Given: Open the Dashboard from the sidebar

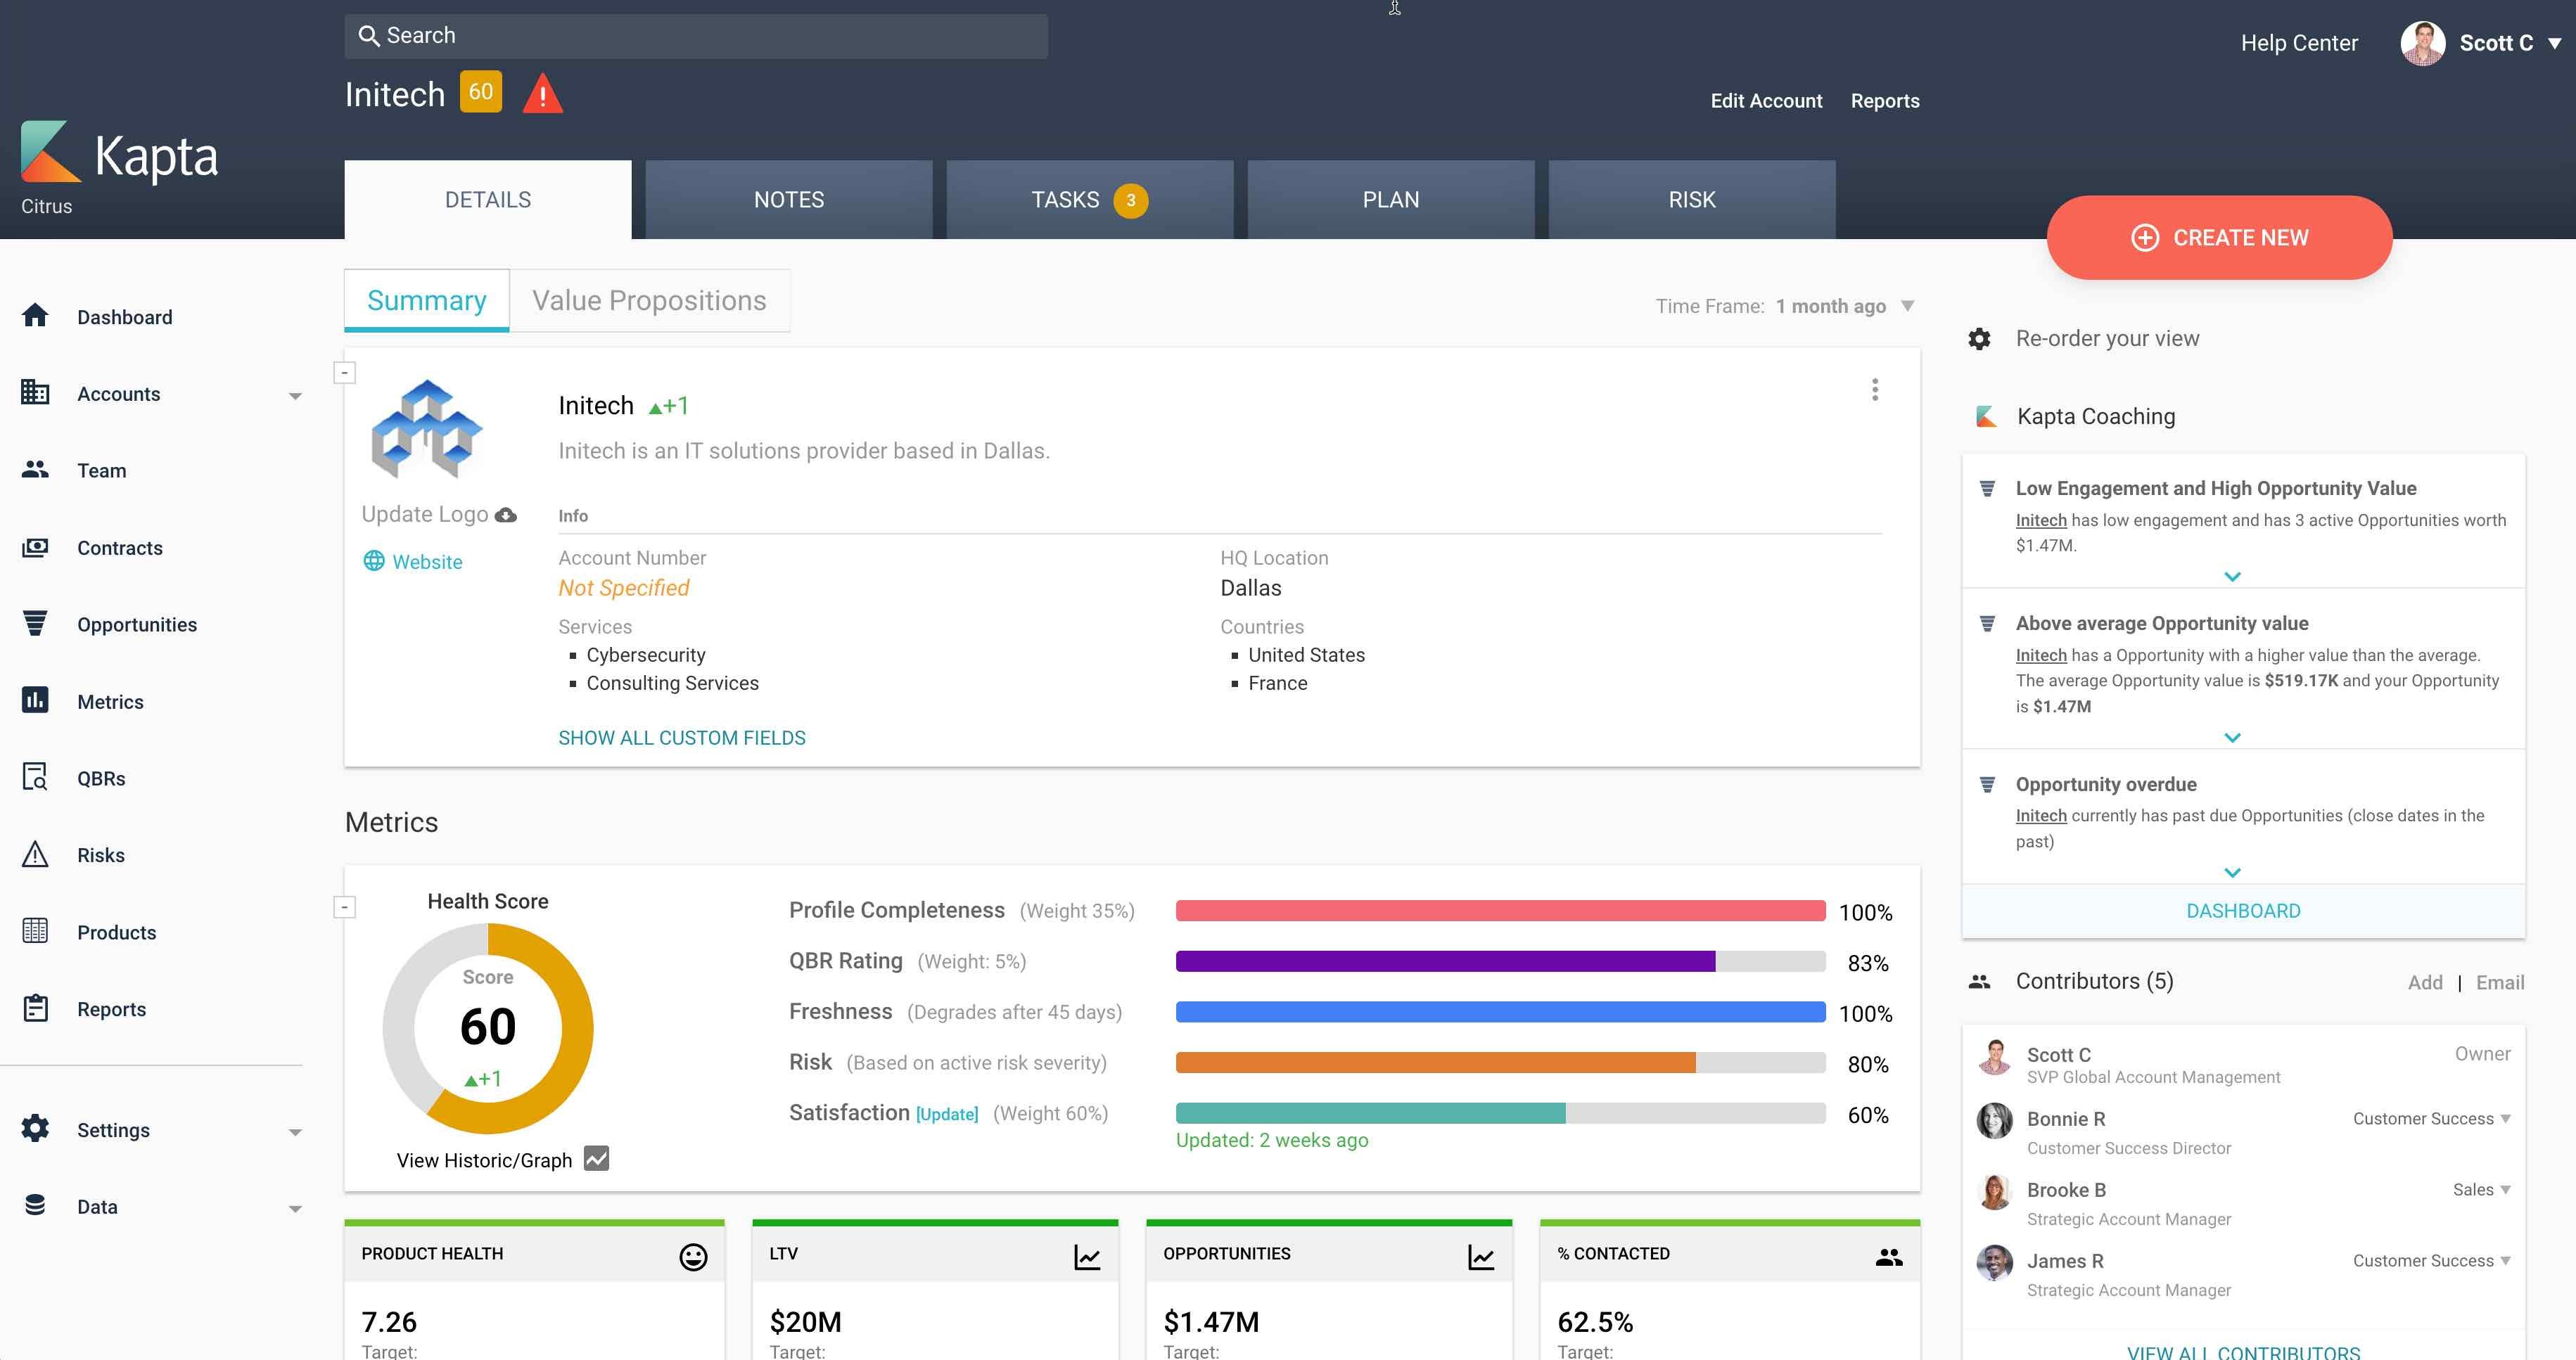Looking at the screenshot, I should click(x=34, y=316).
